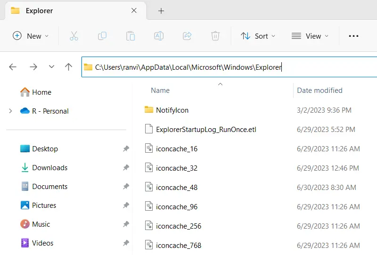377x255 pixels.
Task: Click the iconcache_48 file icon
Action: pyautogui.click(x=149, y=187)
